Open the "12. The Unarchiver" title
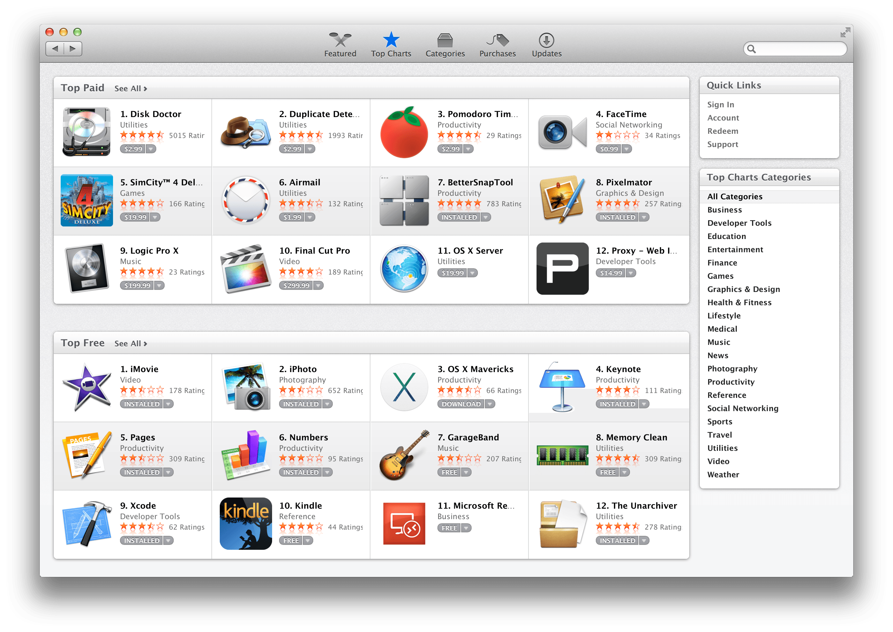The width and height of the screenshot is (893, 632). pos(636,506)
